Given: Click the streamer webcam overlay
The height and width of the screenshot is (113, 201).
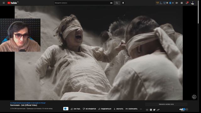Looking at the screenshot, I should click(x=20, y=35).
